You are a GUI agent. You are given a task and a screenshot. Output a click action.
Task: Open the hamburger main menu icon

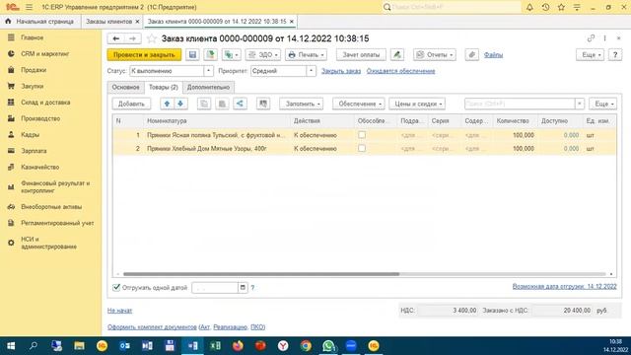29,7
